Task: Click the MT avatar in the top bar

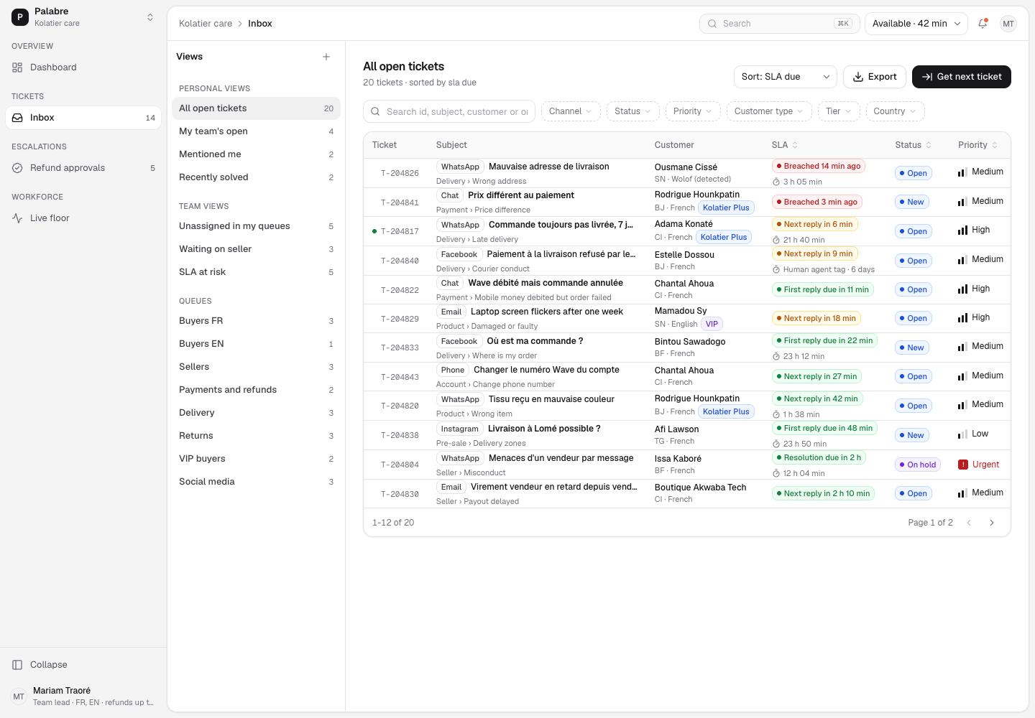Action: (1008, 24)
